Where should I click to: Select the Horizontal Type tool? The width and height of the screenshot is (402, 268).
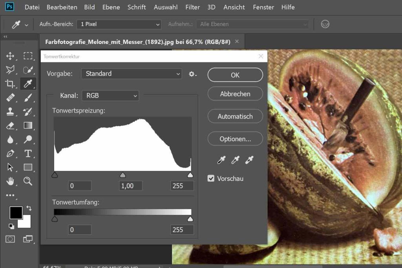point(28,153)
